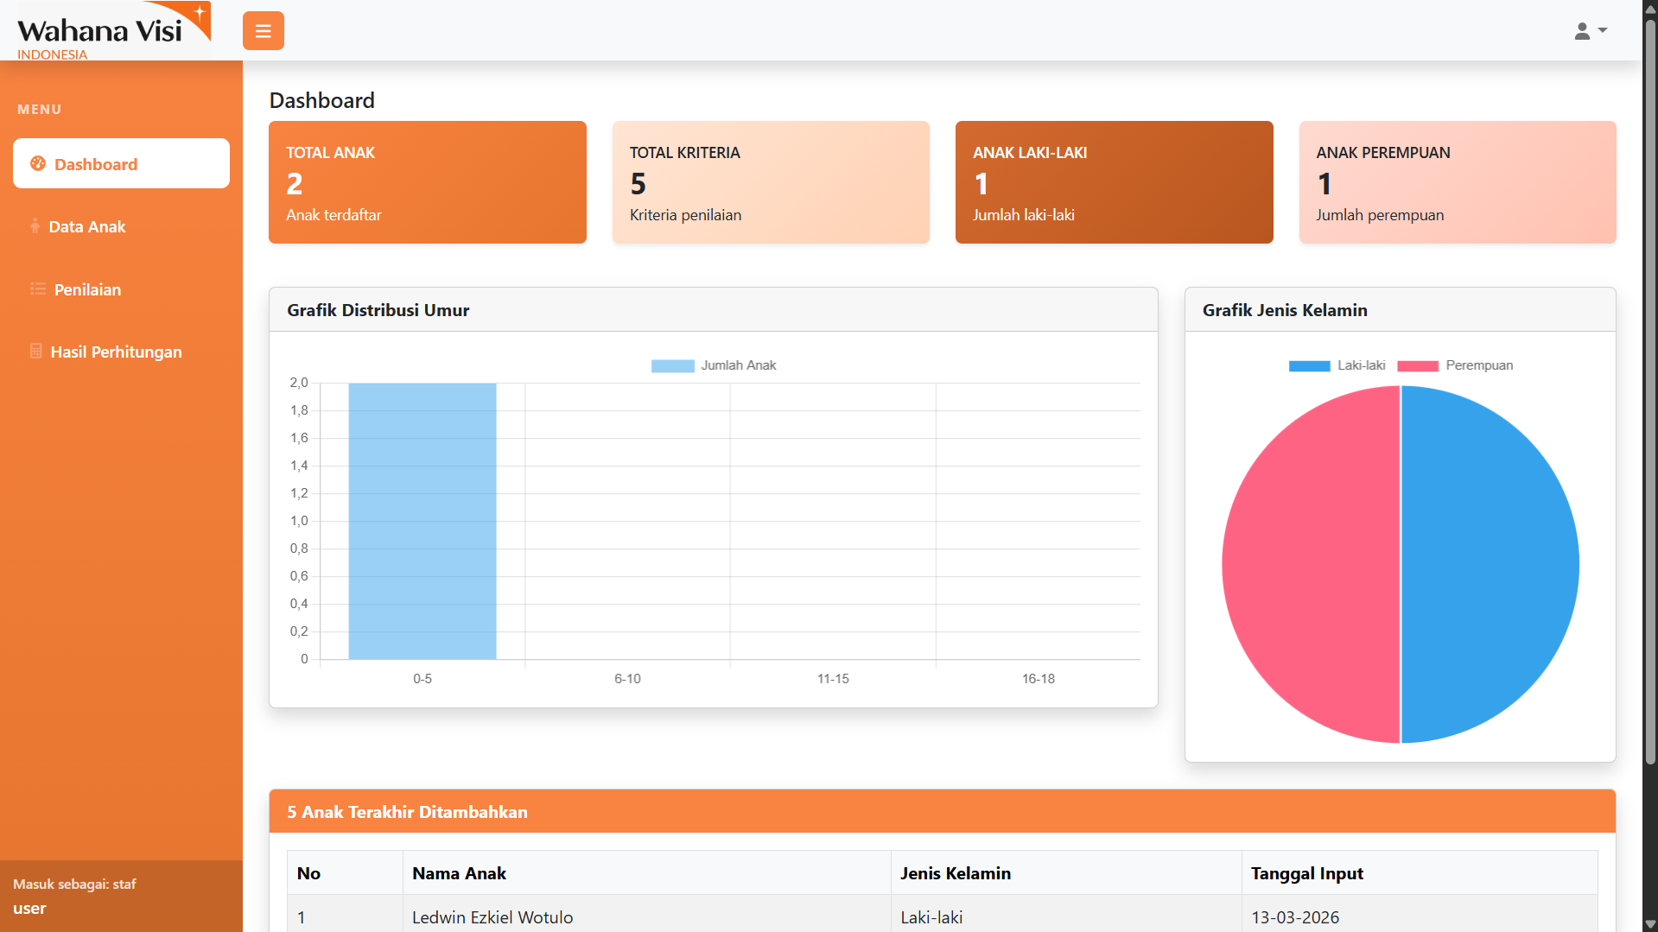Toggle Perempuan legend in pie chart

pos(1455,365)
